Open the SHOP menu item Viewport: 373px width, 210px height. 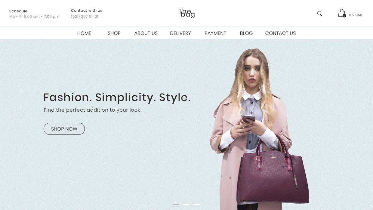(114, 33)
